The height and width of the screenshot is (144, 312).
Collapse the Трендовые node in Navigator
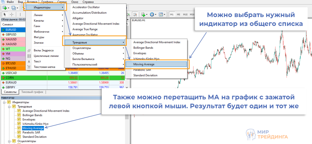click(9, 107)
